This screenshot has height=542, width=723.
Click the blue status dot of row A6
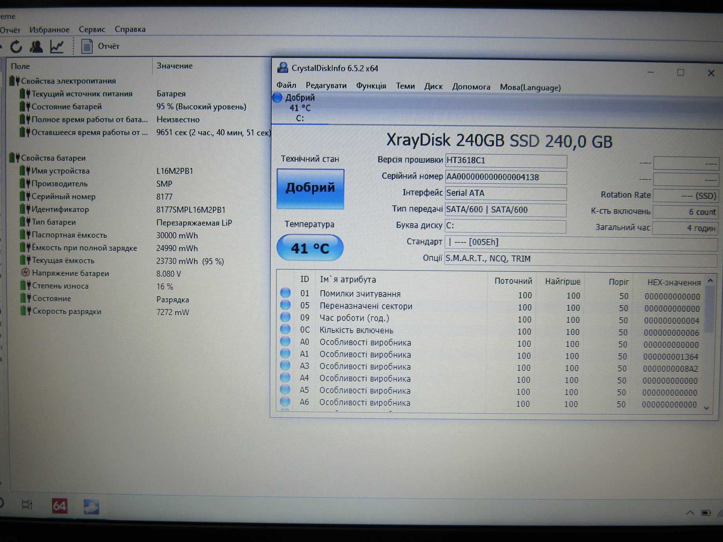pyautogui.click(x=285, y=402)
